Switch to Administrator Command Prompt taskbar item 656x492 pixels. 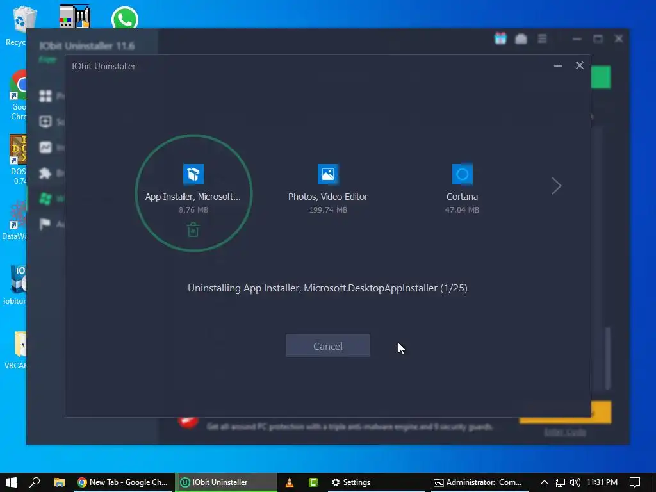(479, 482)
